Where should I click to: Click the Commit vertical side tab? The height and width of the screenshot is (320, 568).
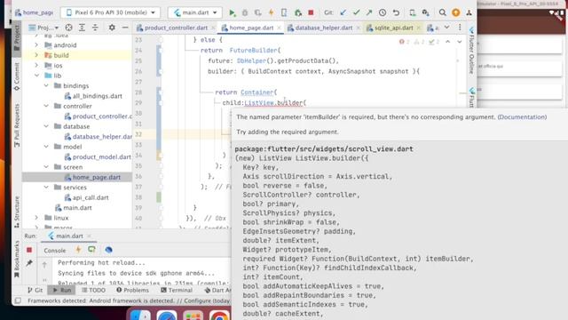17,76
